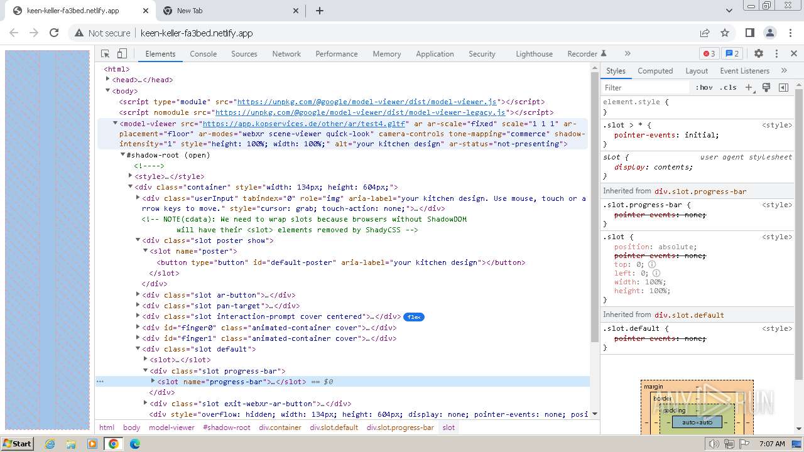804x452 pixels.
Task: Select the Layout pane tab
Action: pos(697,71)
